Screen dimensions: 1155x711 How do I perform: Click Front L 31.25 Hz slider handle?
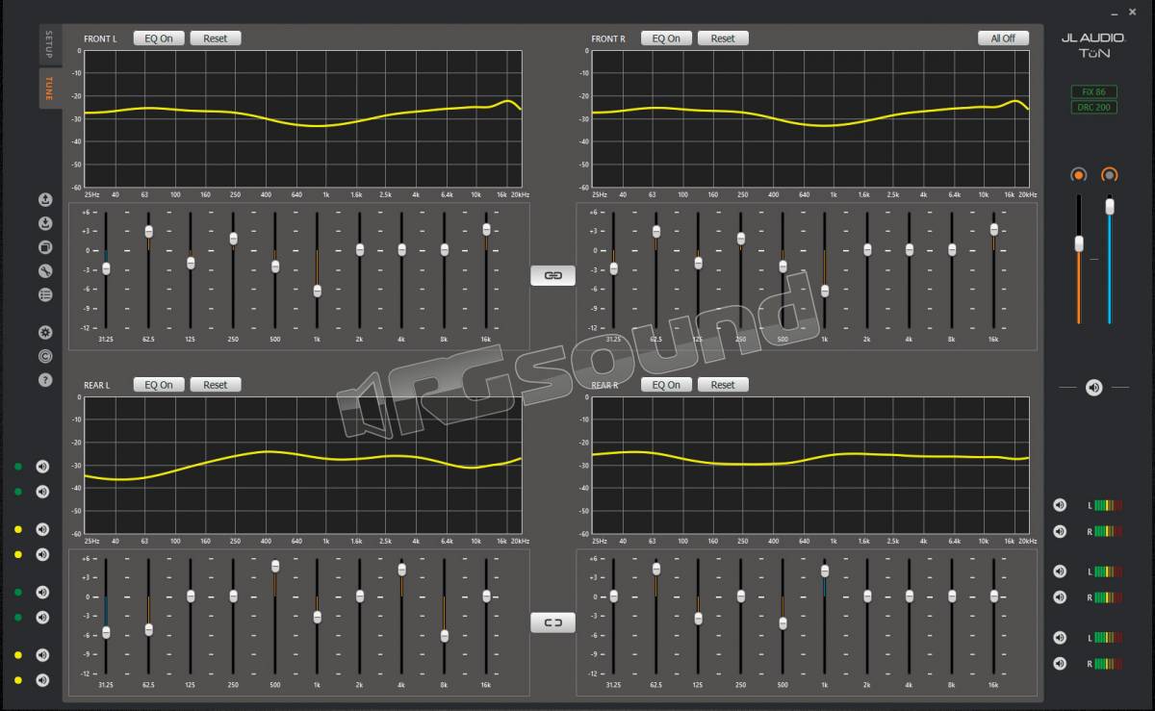coord(106,268)
